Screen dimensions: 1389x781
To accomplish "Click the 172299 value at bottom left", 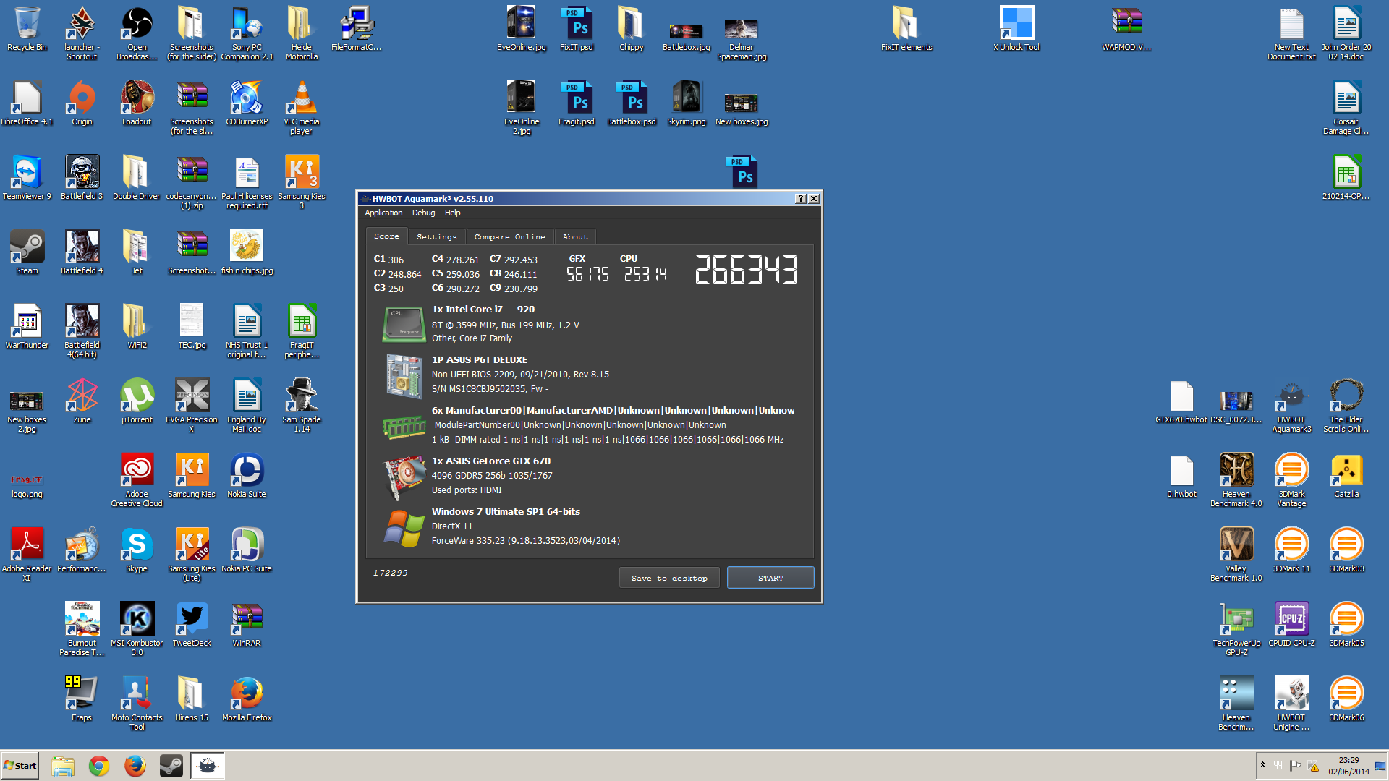I will [391, 573].
